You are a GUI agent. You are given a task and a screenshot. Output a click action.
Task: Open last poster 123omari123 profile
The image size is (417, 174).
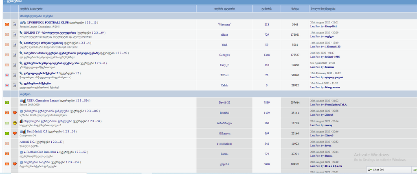point(333,47)
